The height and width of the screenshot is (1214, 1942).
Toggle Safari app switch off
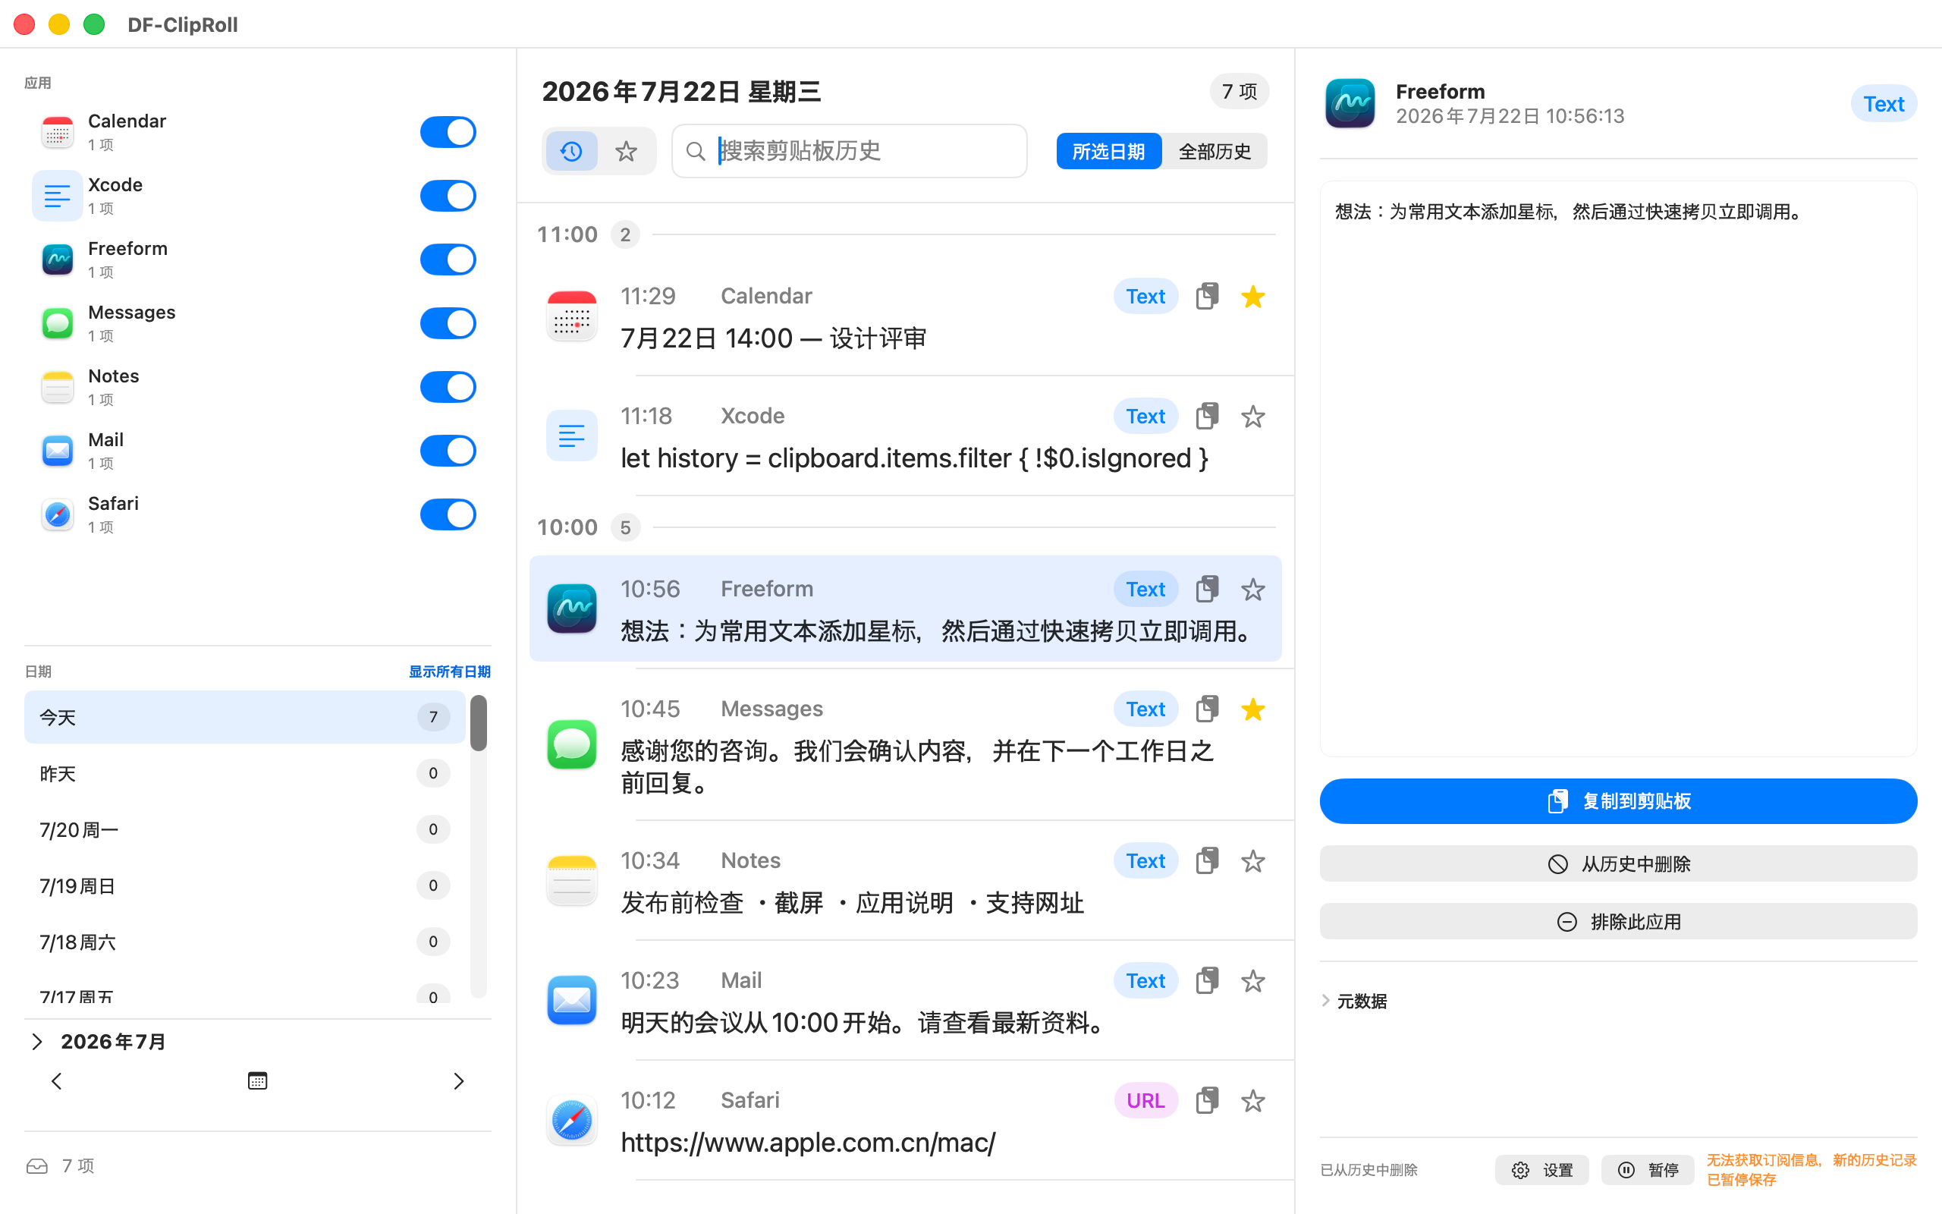click(448, 514)
